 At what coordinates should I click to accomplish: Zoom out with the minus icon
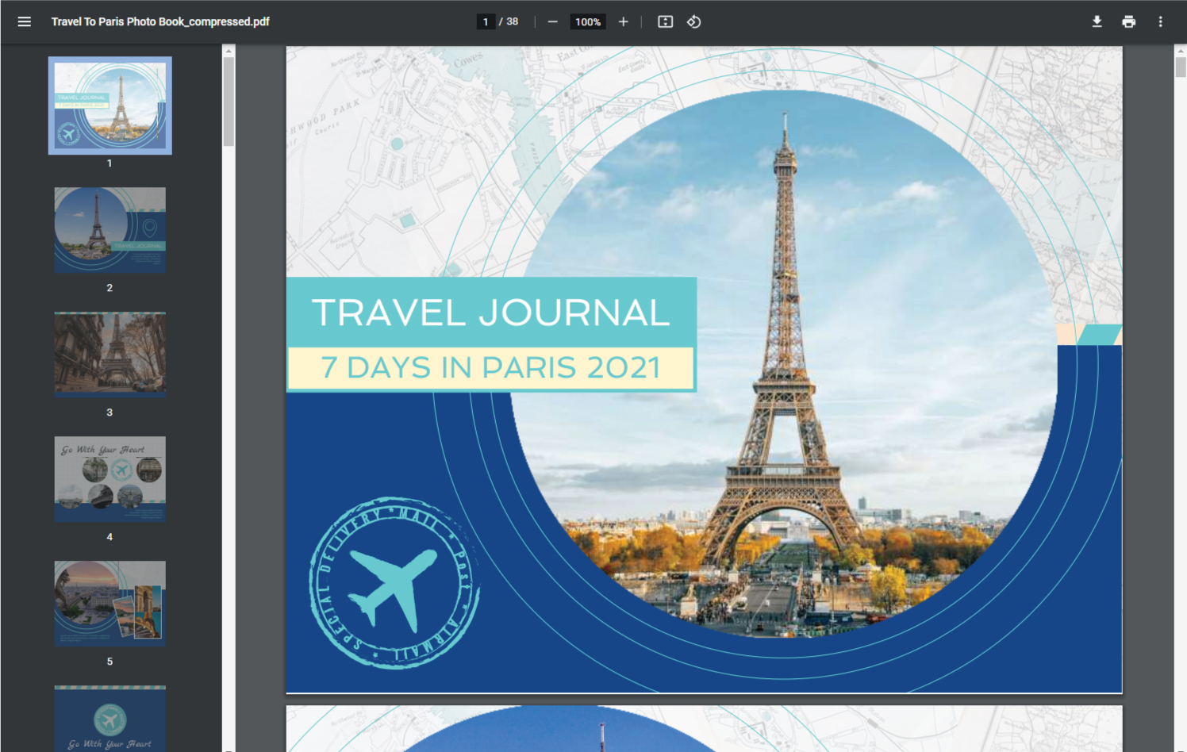[553, 21]
